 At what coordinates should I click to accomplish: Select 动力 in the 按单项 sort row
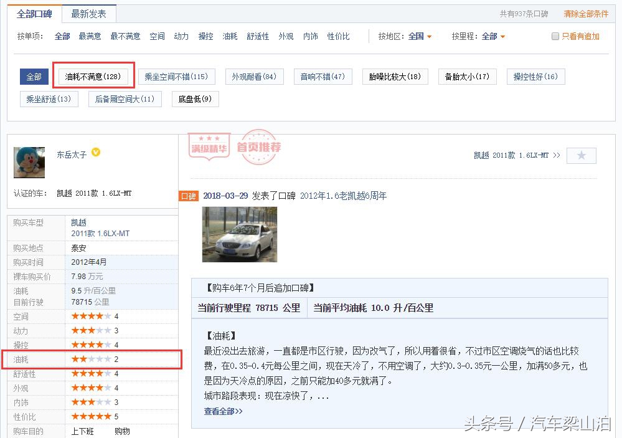(181, 36)
